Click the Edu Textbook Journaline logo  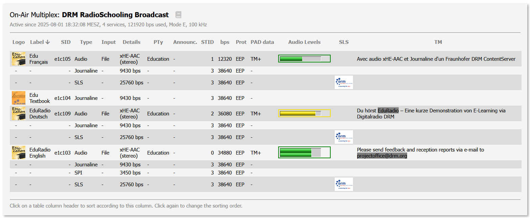tap(18, 98)
